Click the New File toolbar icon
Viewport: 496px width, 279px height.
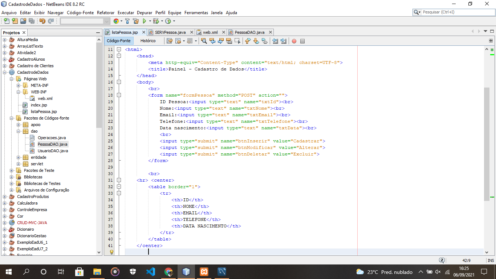coord(7,21)
